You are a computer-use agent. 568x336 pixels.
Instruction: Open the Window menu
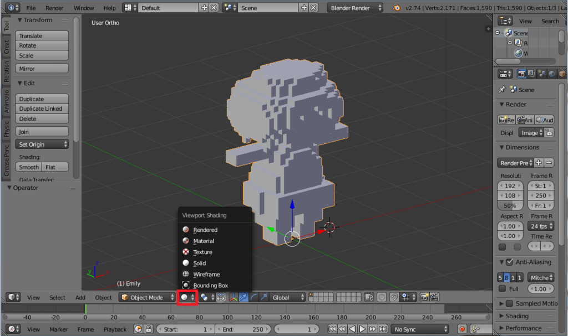click(84, 8)
